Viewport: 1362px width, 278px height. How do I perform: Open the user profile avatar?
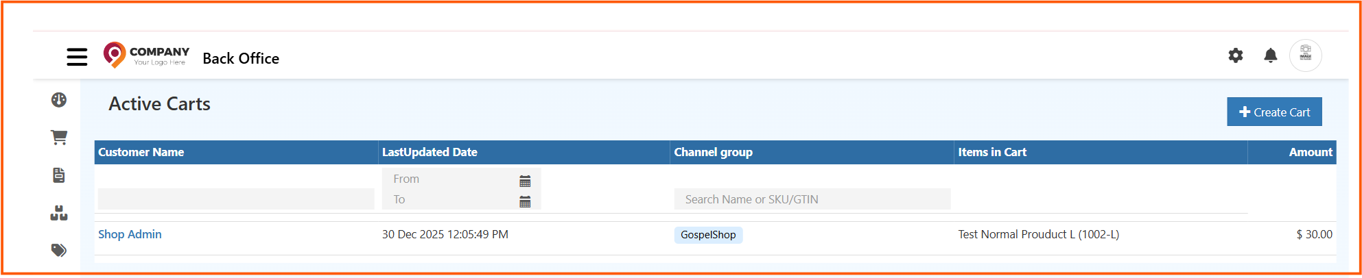coord(1305,55)
